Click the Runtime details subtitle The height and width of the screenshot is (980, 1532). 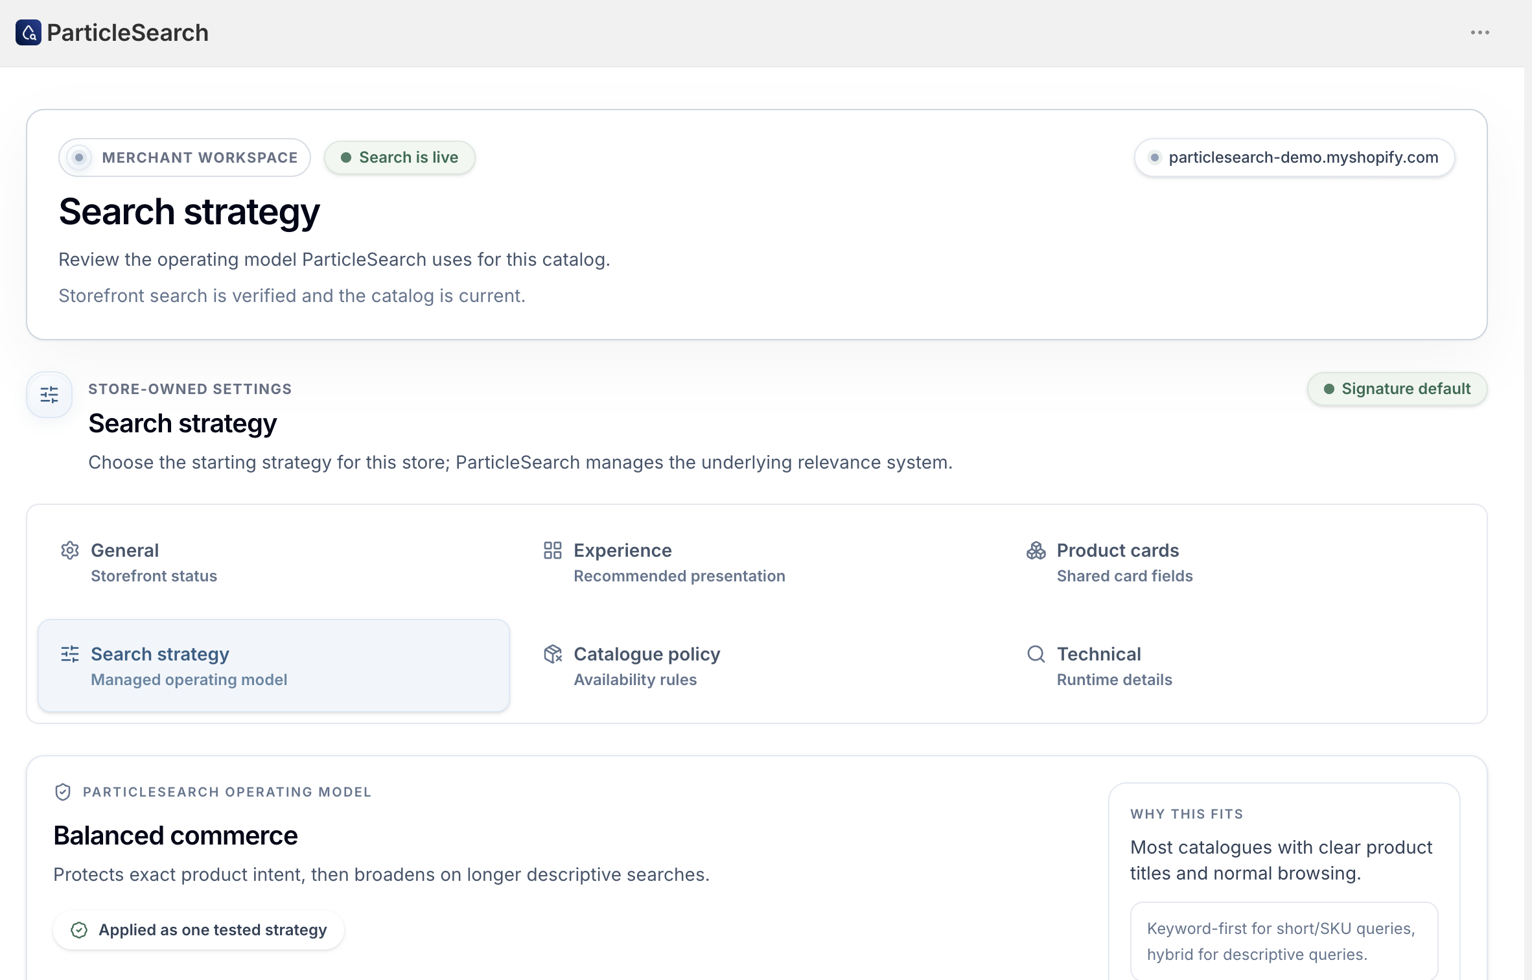click(x=1114, y=680)
